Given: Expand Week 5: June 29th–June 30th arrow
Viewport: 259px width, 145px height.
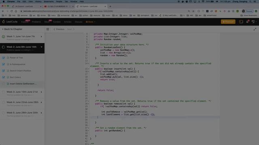Looking at the screenshot, I should [x=41, y=113].
